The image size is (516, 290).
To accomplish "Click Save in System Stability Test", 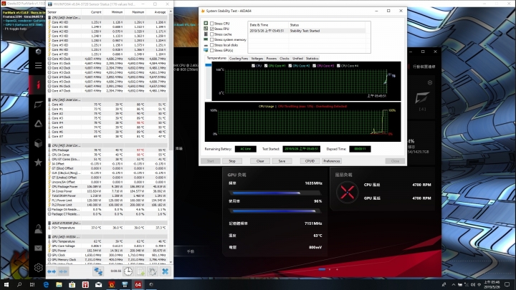I will tap(282, 161).
